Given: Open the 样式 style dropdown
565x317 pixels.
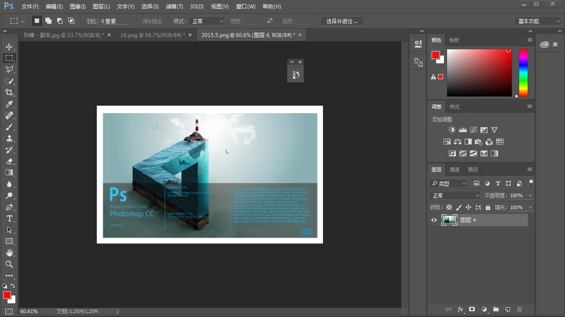Looking at the screenshot, I should coord(206,21).
